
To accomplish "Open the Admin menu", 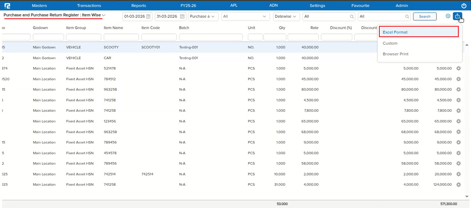I will [x=402, y=6].
